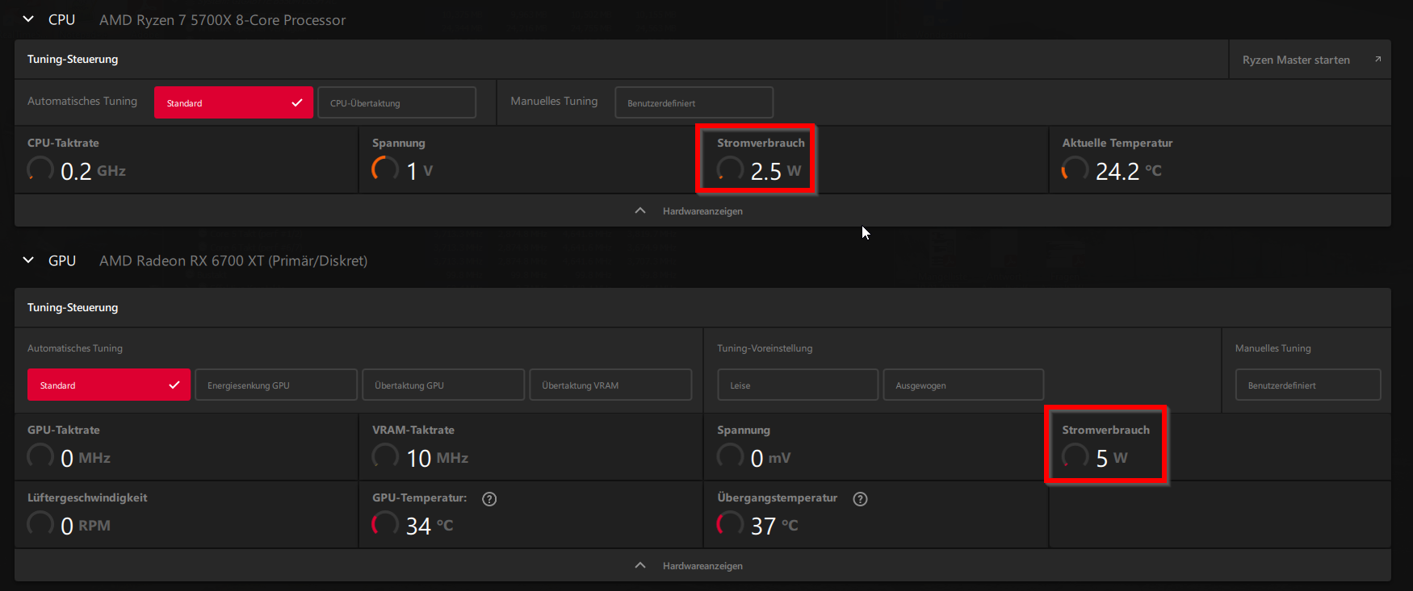Screen dimensions: 1413x591
Task: Click the Ryzen Master external arrow icon
Action: click(x=1377, y=59)
